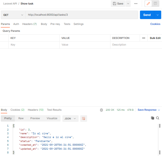This screenshot has width=162, height=156.
Task: Open the Save options dropdown arrow
Action: [128, 4]
